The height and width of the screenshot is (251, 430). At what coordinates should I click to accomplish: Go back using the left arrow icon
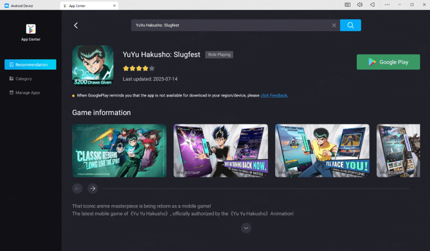76,26
